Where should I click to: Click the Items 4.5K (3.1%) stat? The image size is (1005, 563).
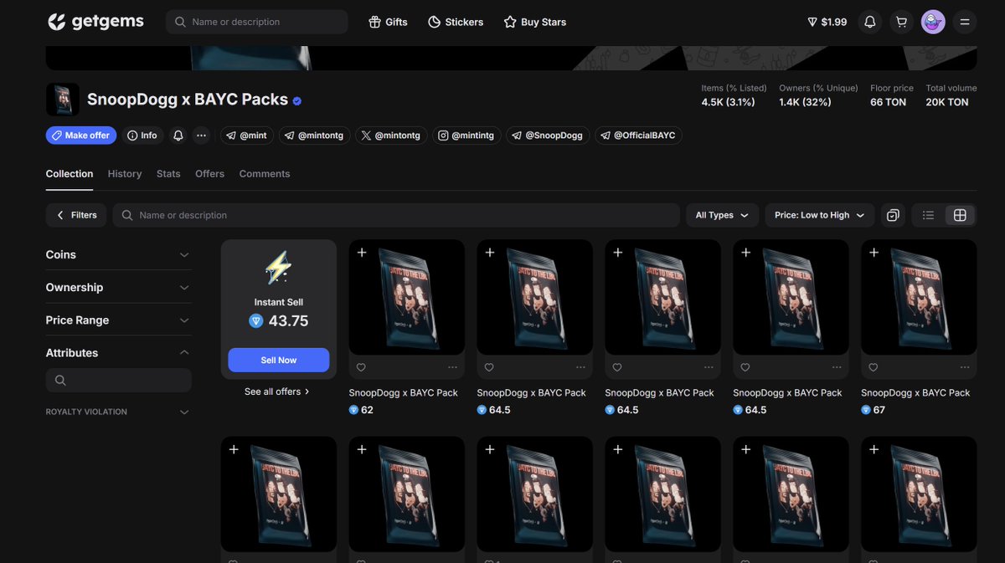(734, 95)
